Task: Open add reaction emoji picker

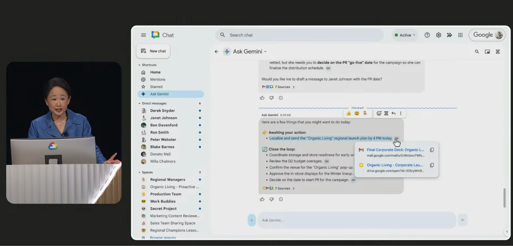Action: pyautogui.click(x=379, y=113)
